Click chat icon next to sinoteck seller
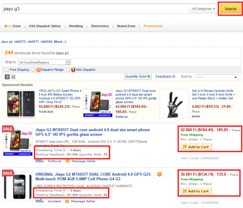 [39, 201]
